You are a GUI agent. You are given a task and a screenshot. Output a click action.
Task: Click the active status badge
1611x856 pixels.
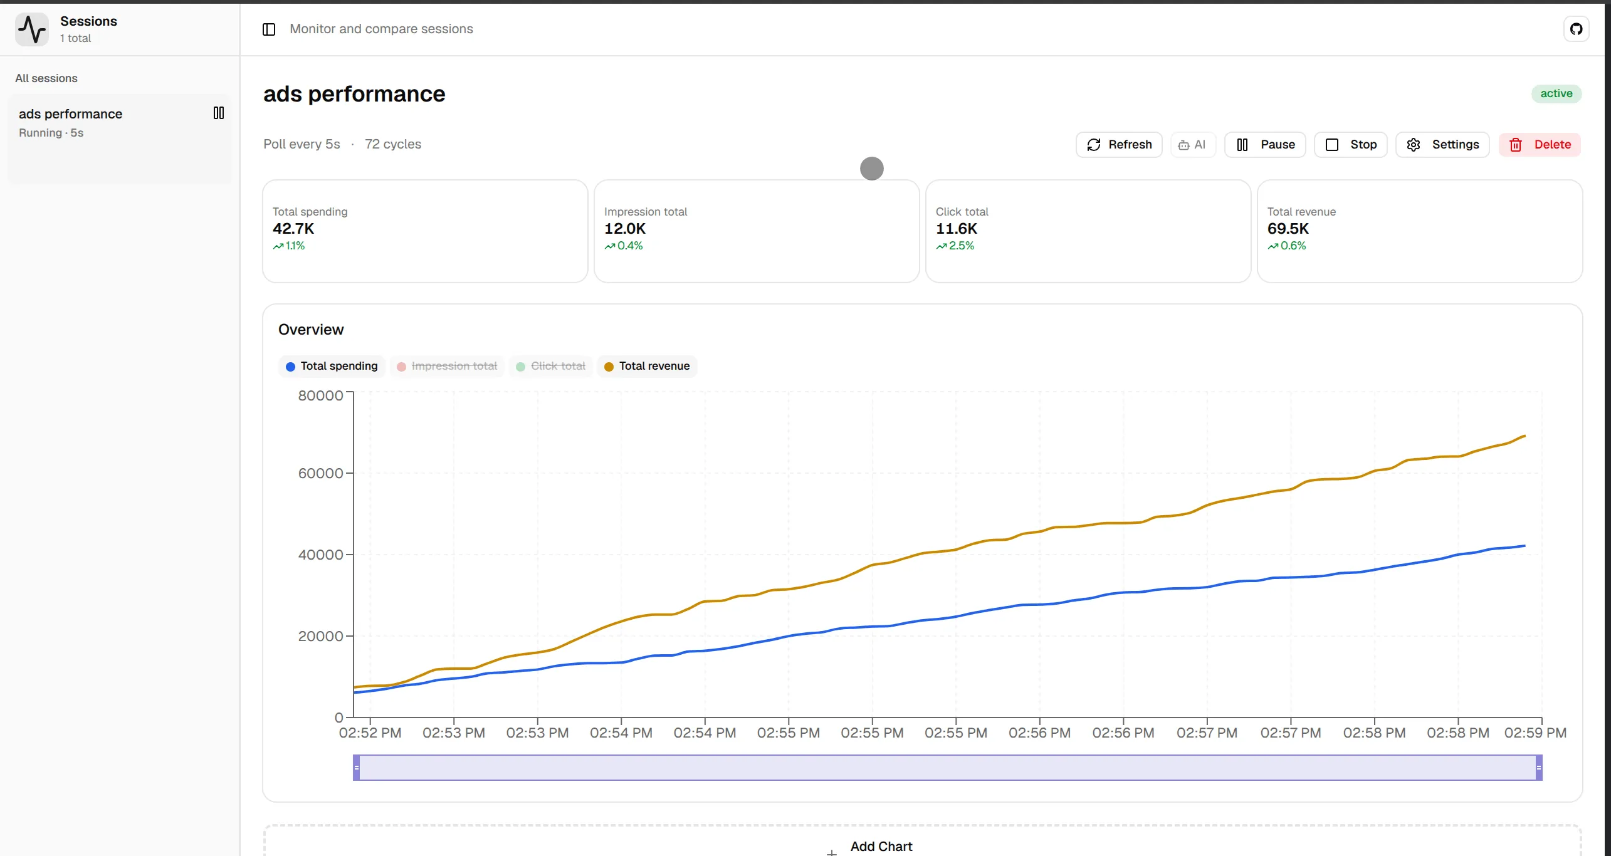(1556, 93)
